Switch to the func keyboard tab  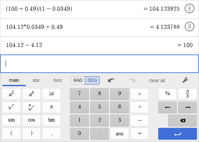(58, 80)
